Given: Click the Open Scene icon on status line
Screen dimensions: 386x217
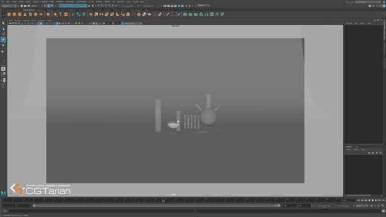Looking at the screenshot, I should pos(25,6).
